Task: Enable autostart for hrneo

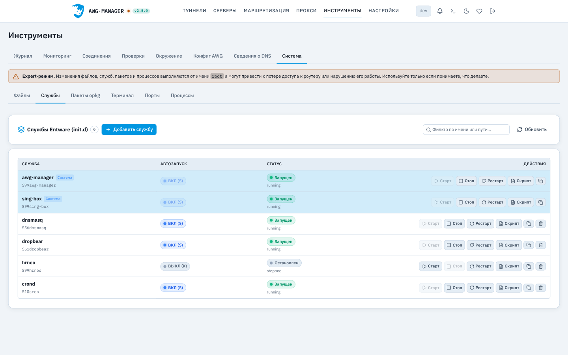Action: point(175,266)
